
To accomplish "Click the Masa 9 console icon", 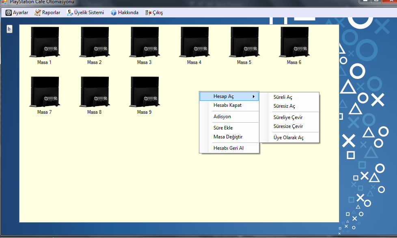I will [x=144, y=92].
